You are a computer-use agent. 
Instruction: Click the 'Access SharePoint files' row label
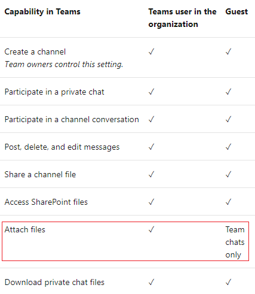point(46,202)
